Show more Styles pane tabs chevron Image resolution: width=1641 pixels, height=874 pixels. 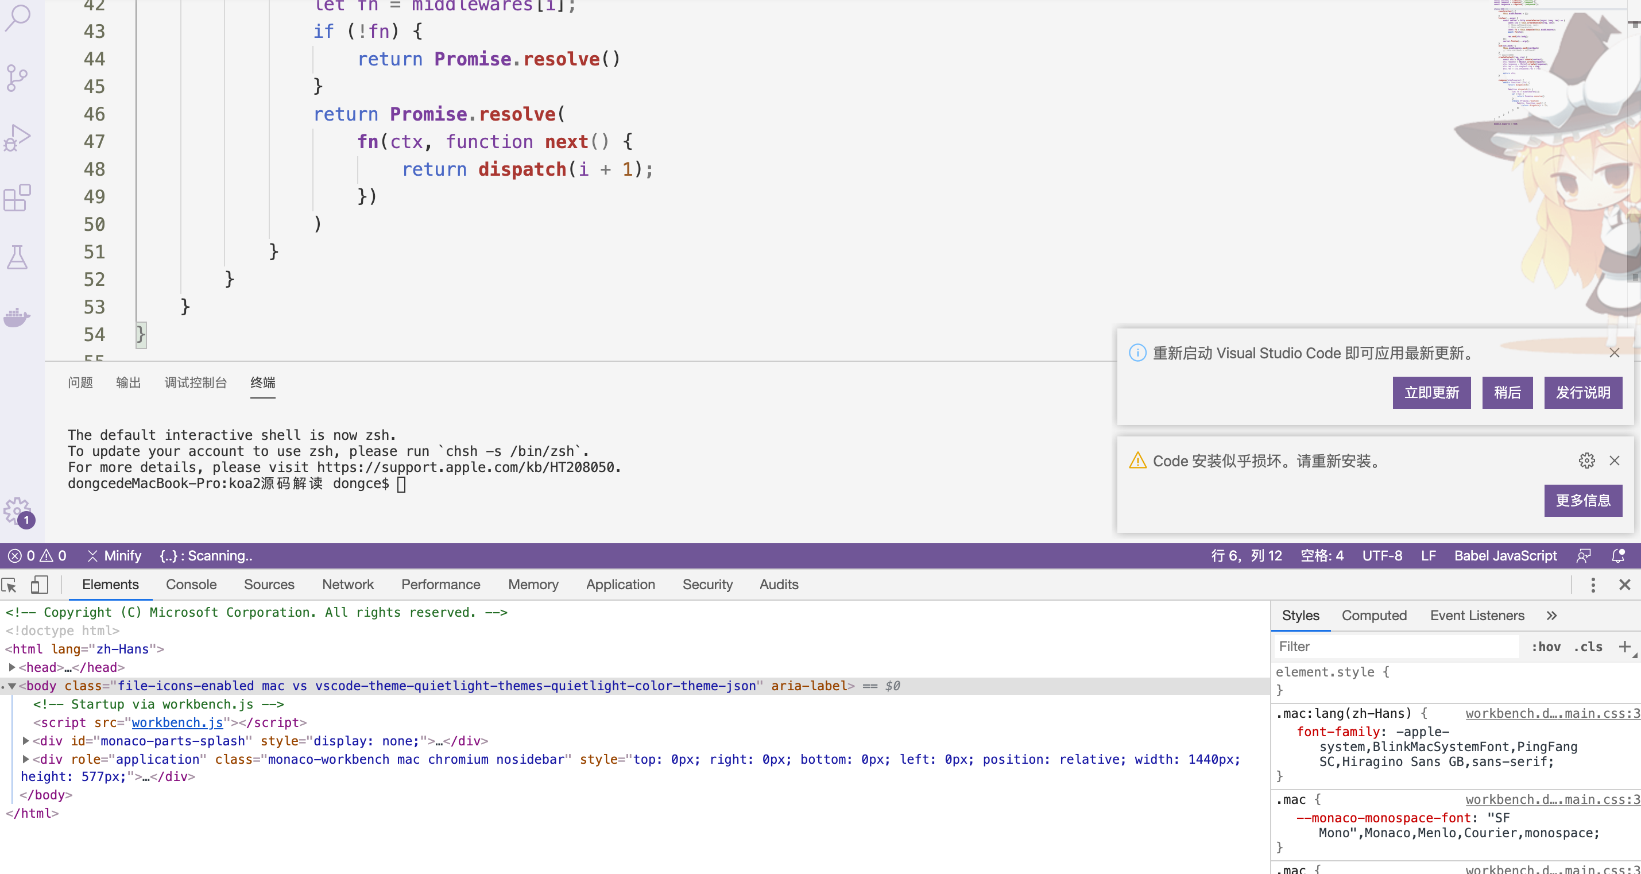[1552, 616]
